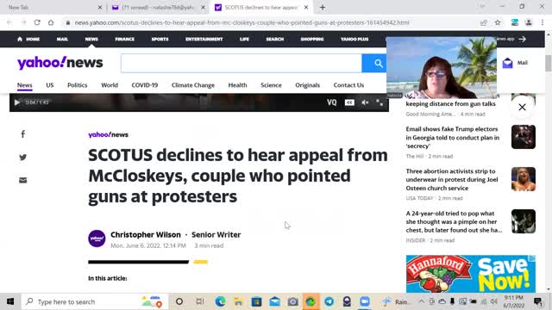The height and width of the screenshot is (310, 552).
Task: Open Email shows fake Trump electors story
Action: (452, 138)
